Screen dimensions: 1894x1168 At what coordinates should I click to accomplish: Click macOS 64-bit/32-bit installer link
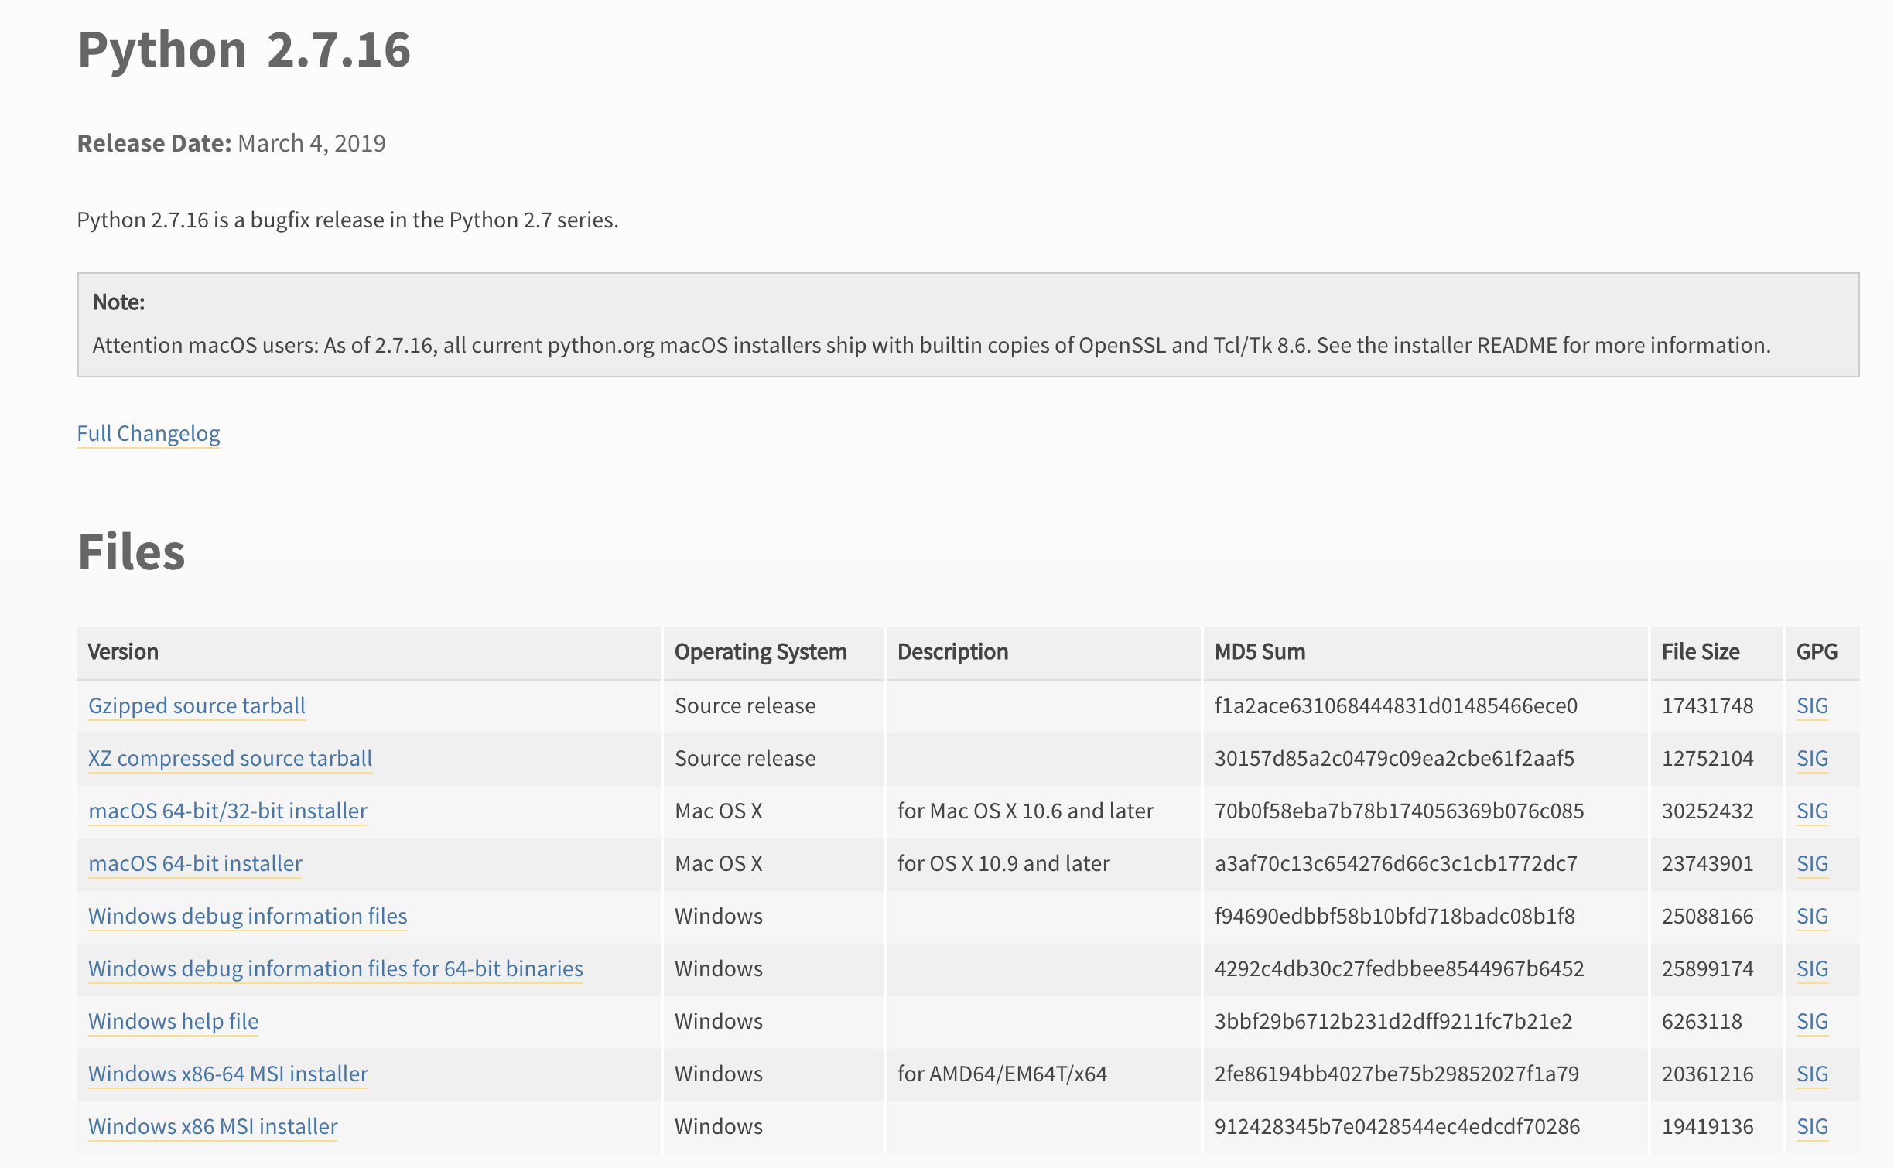click(227, 811)
